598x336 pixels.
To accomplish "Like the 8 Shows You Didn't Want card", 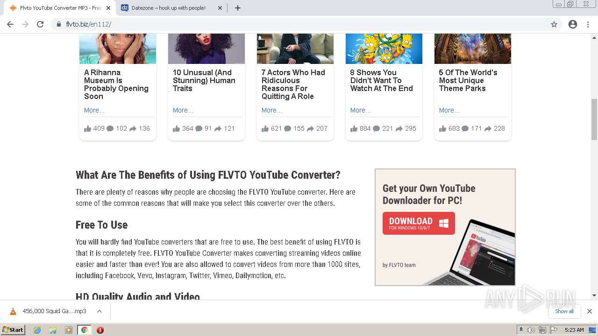I will [354, 128].
